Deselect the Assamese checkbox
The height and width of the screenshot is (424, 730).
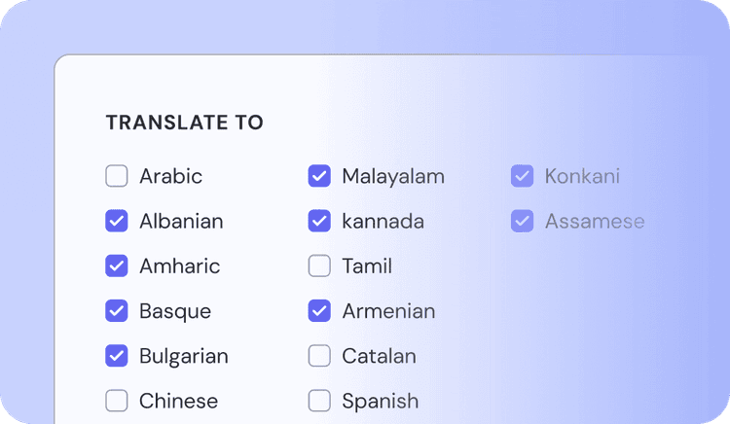523,221
